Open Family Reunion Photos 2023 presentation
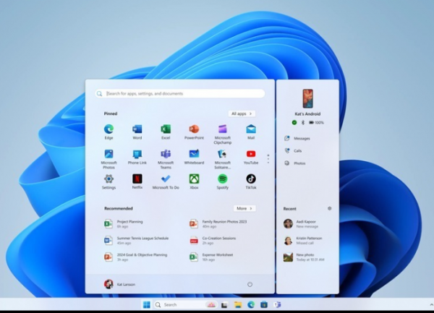The width and height of the screenshot is (434, 313). pos(218,223)
